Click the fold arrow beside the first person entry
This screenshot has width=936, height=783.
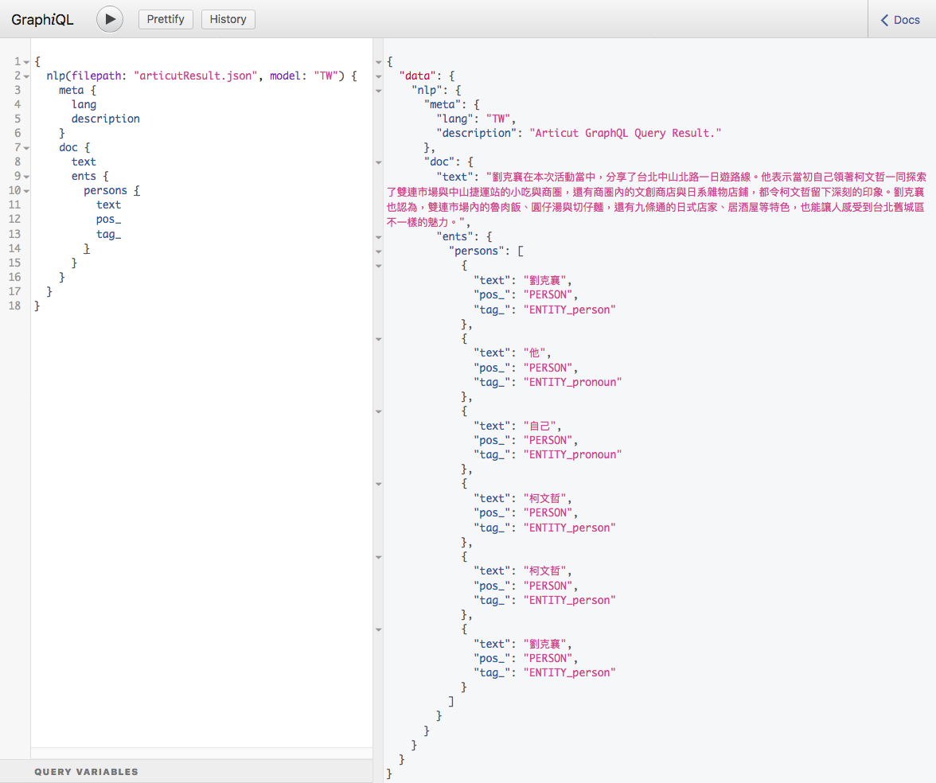click(x=379, y=266)
